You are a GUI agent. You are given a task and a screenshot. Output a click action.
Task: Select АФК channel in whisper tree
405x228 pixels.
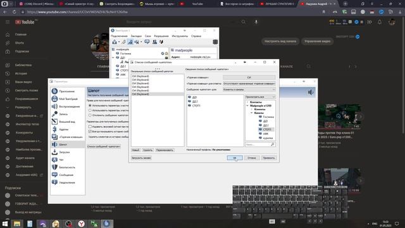(266, 134)
